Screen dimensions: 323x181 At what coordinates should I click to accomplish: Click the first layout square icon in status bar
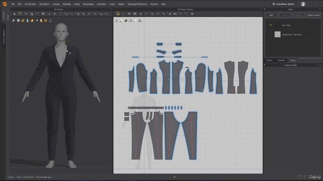300,177
